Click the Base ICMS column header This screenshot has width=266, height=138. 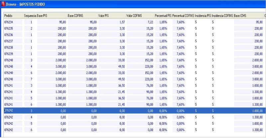[241, 16]
